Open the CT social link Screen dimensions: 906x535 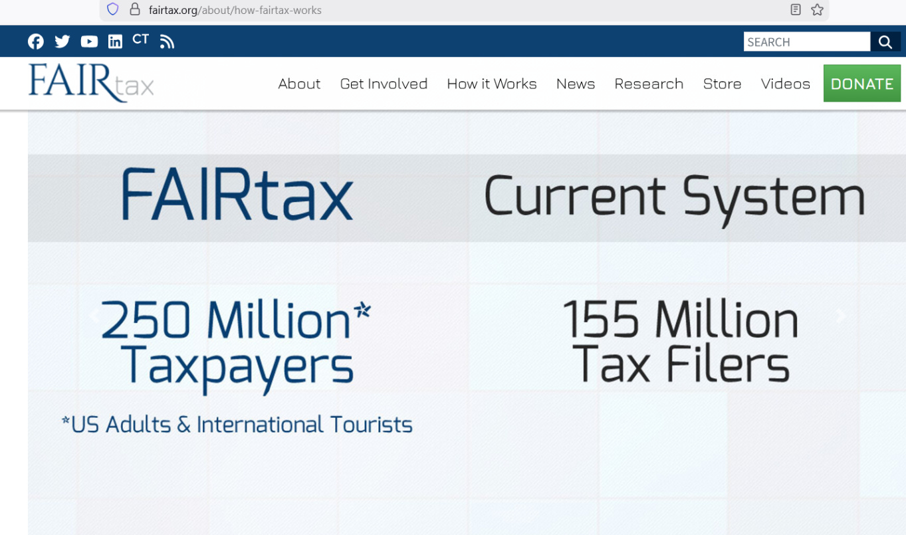pyautogui.click(x=140, y=39)
